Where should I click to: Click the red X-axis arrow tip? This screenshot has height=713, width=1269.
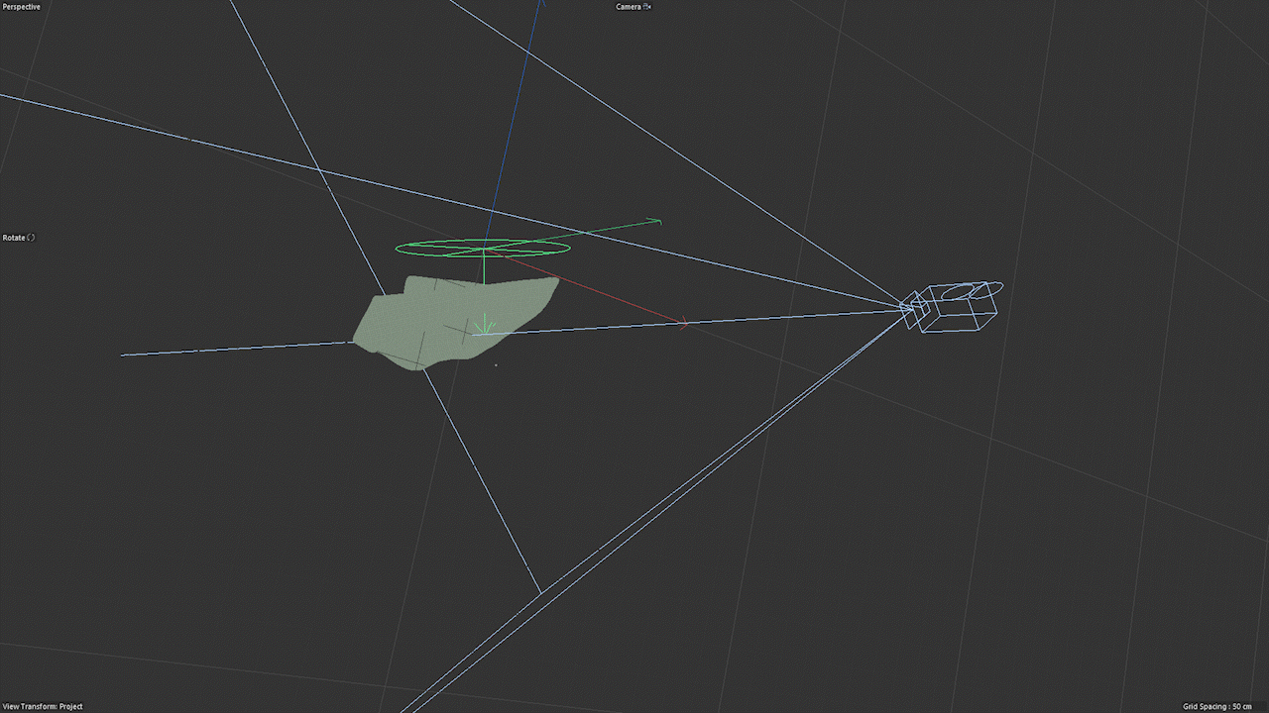click(682, 322)
